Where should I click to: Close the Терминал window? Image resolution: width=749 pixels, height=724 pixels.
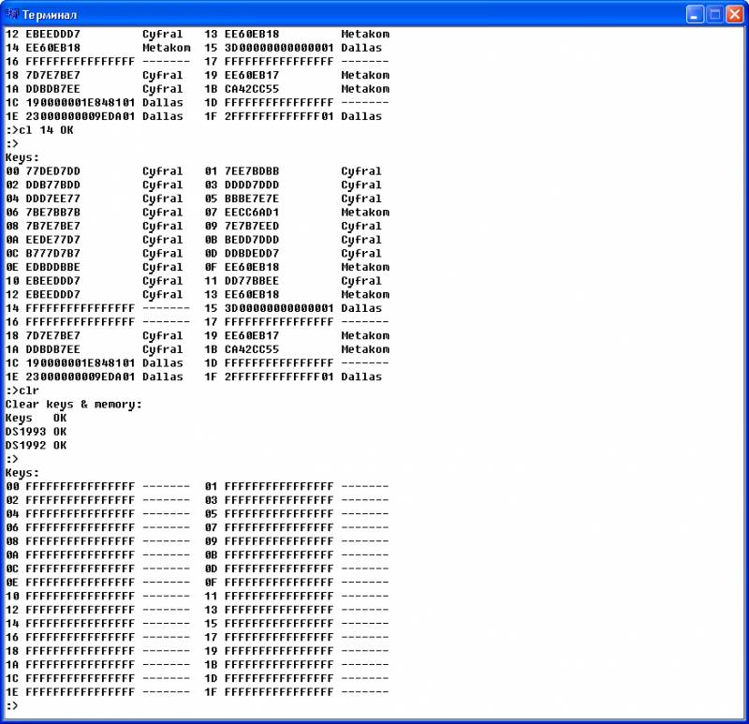[x=734, y=14]
